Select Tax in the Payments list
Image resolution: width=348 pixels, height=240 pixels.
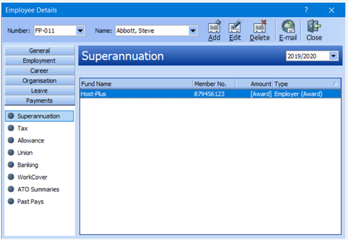click(x=22, y=128)
